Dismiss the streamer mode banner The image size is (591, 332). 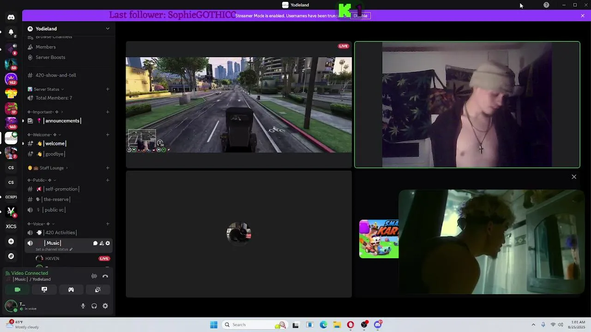tap(583, 16)
